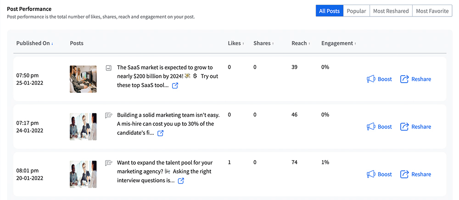
Task: Open thumbnail of the SaaS market post
Action: 83,79
